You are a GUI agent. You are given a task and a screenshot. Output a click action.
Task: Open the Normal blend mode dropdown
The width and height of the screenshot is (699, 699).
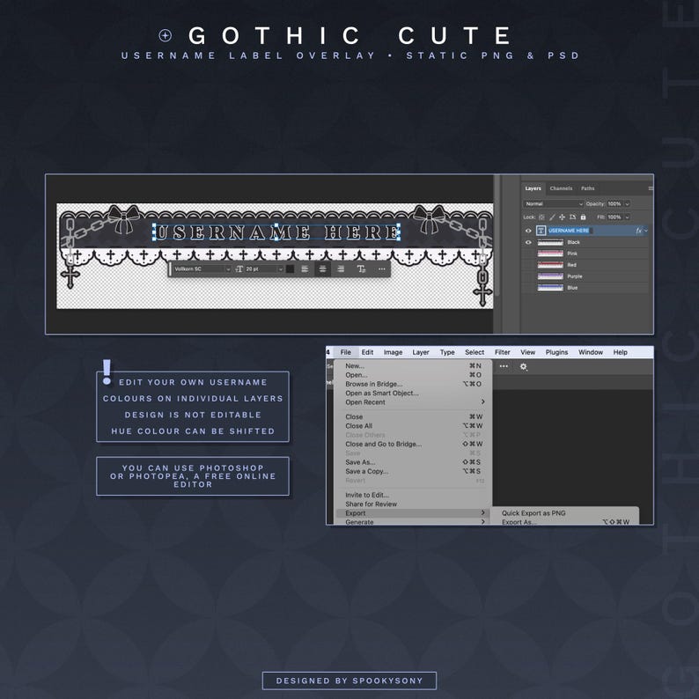coord(553,203)
